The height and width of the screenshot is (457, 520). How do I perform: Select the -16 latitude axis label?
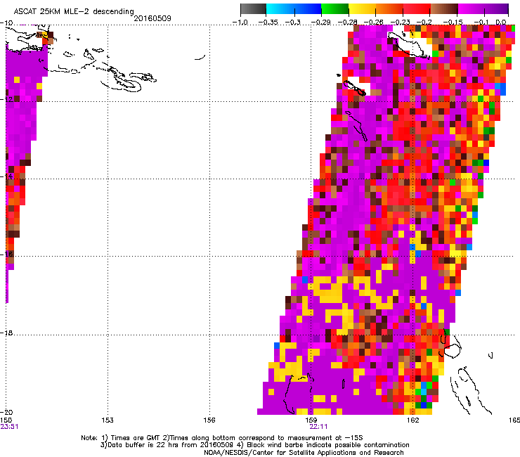6,255
